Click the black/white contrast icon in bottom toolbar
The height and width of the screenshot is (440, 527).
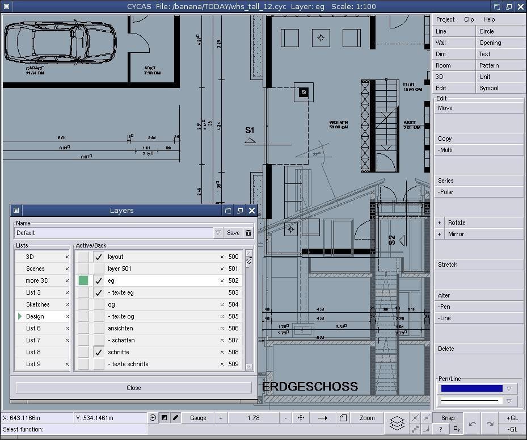point(164,417)
